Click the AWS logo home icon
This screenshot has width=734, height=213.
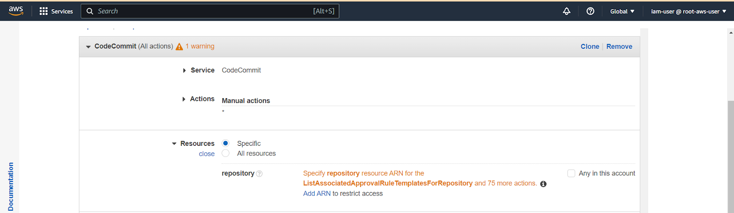(16, 11)
